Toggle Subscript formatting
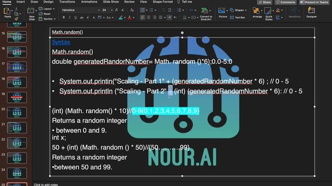This screenshot has height=186, width=332. click(x=94, y=18)
